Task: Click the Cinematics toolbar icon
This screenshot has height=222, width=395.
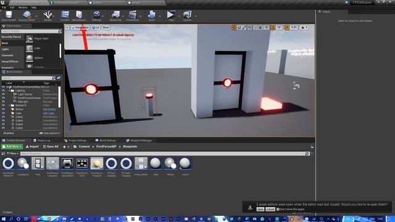Action: pyautogui.click(x=133, y=15)
